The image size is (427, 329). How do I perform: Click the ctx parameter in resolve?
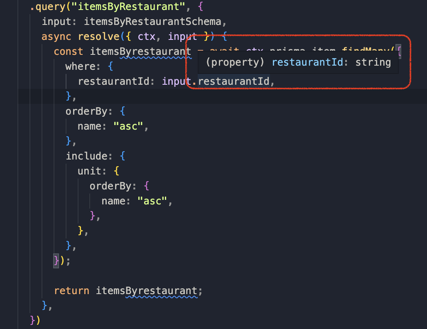coord(147,36)
